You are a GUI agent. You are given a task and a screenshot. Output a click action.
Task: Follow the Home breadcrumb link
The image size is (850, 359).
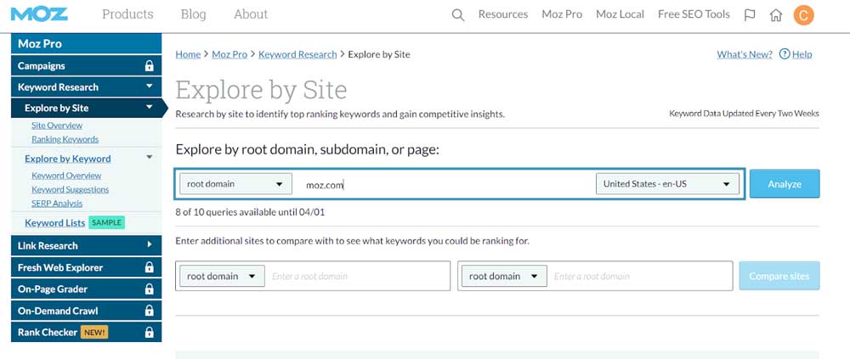[x=188, y=54]
